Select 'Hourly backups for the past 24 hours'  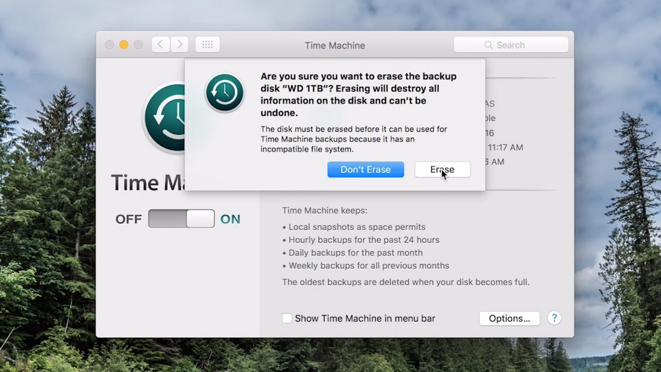point(364,240)
